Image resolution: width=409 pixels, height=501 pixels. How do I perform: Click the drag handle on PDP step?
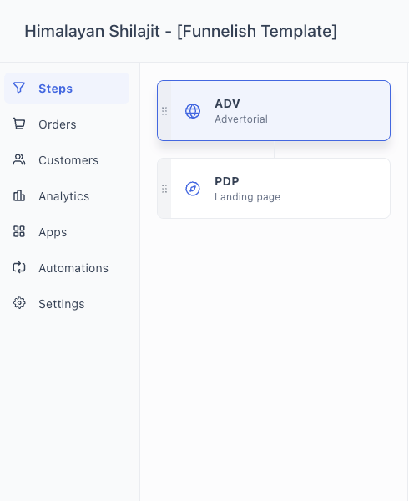coord(164,189)
